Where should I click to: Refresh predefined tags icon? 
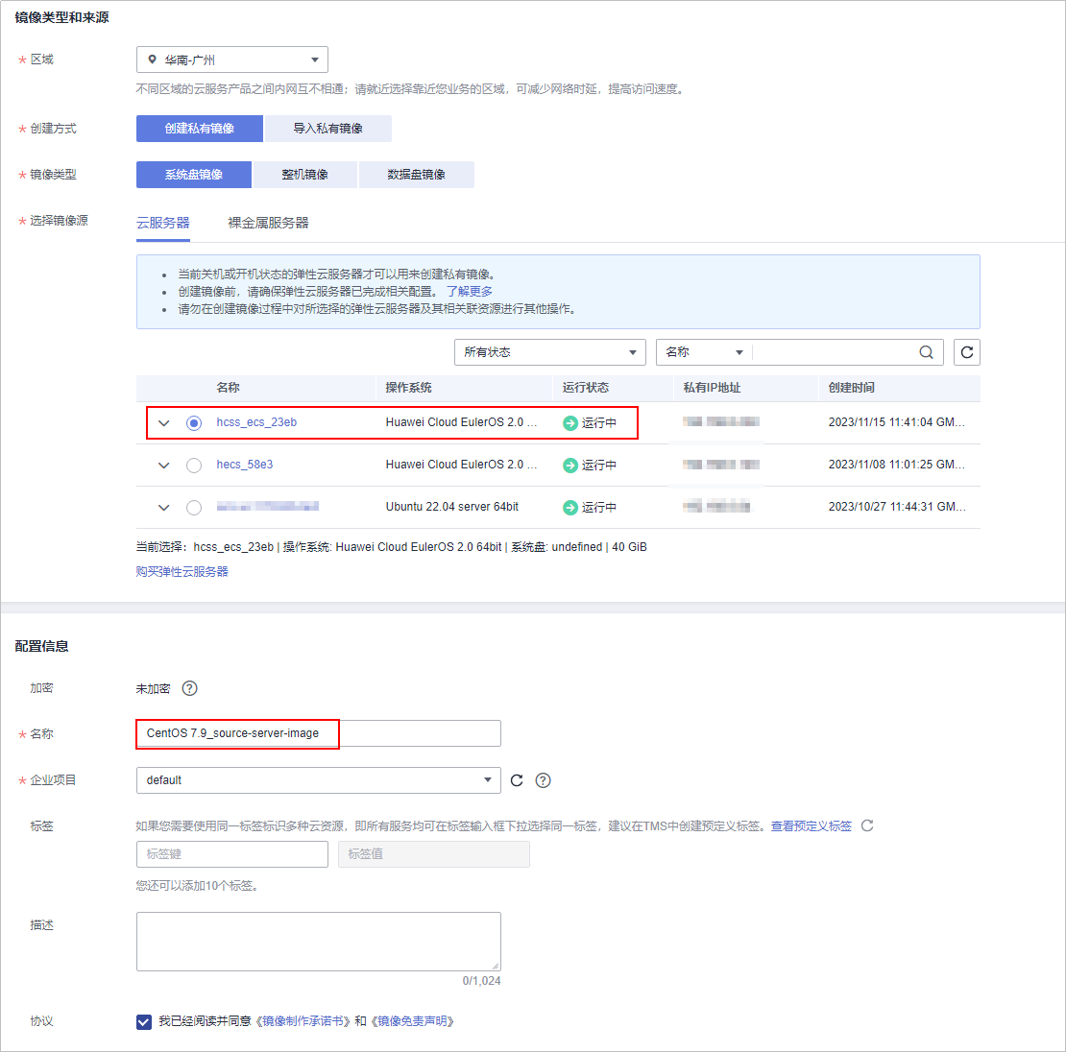[867, 825]
